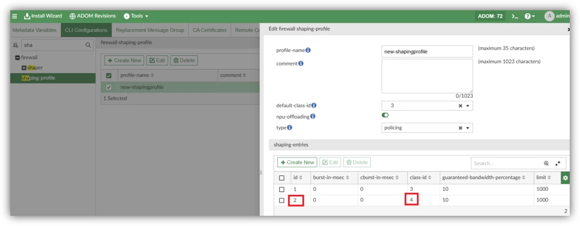The height and width of the screenshot is (226, 580).
Task: Sort entries by class-id column
Action: 421,178
